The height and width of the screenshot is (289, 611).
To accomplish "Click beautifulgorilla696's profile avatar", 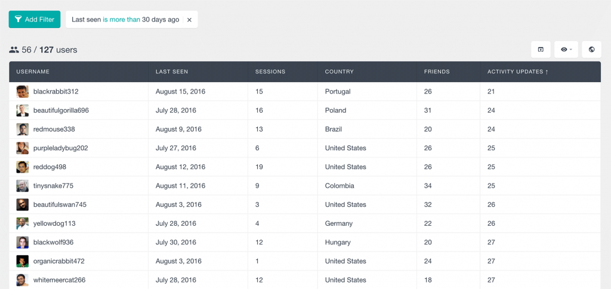I will tap(22, 110).
